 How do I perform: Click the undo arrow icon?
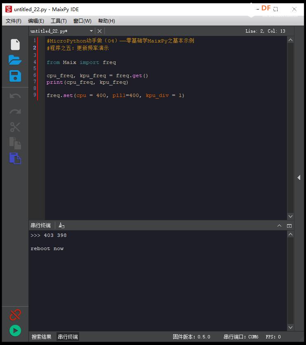tap(15, 96)
